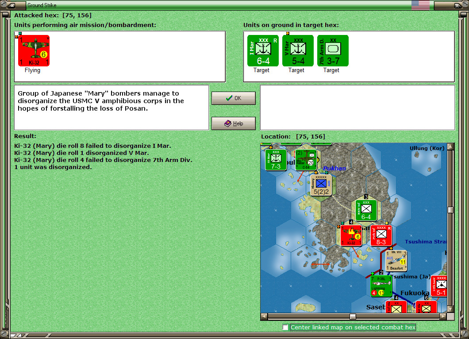469x339 pixels.
Task: Click the 'die roll 1 disorganized V Mar' line
Action: click(x=82, y=153)
